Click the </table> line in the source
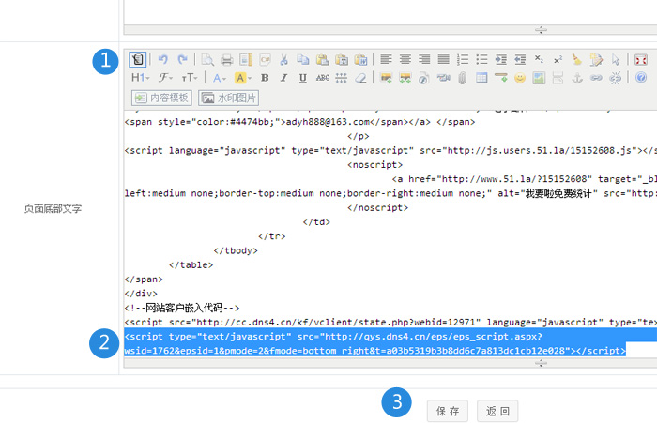This screenshot has height=423, width=657. click(x=191, y=264)
